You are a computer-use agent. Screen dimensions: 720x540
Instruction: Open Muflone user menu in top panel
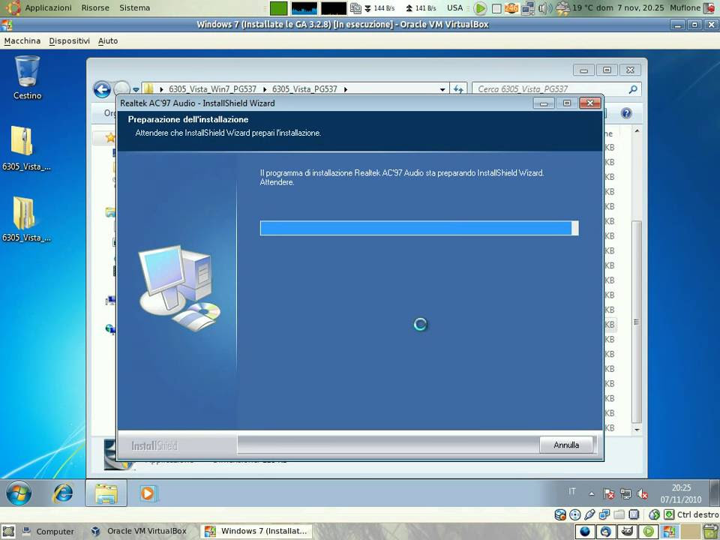685,7
